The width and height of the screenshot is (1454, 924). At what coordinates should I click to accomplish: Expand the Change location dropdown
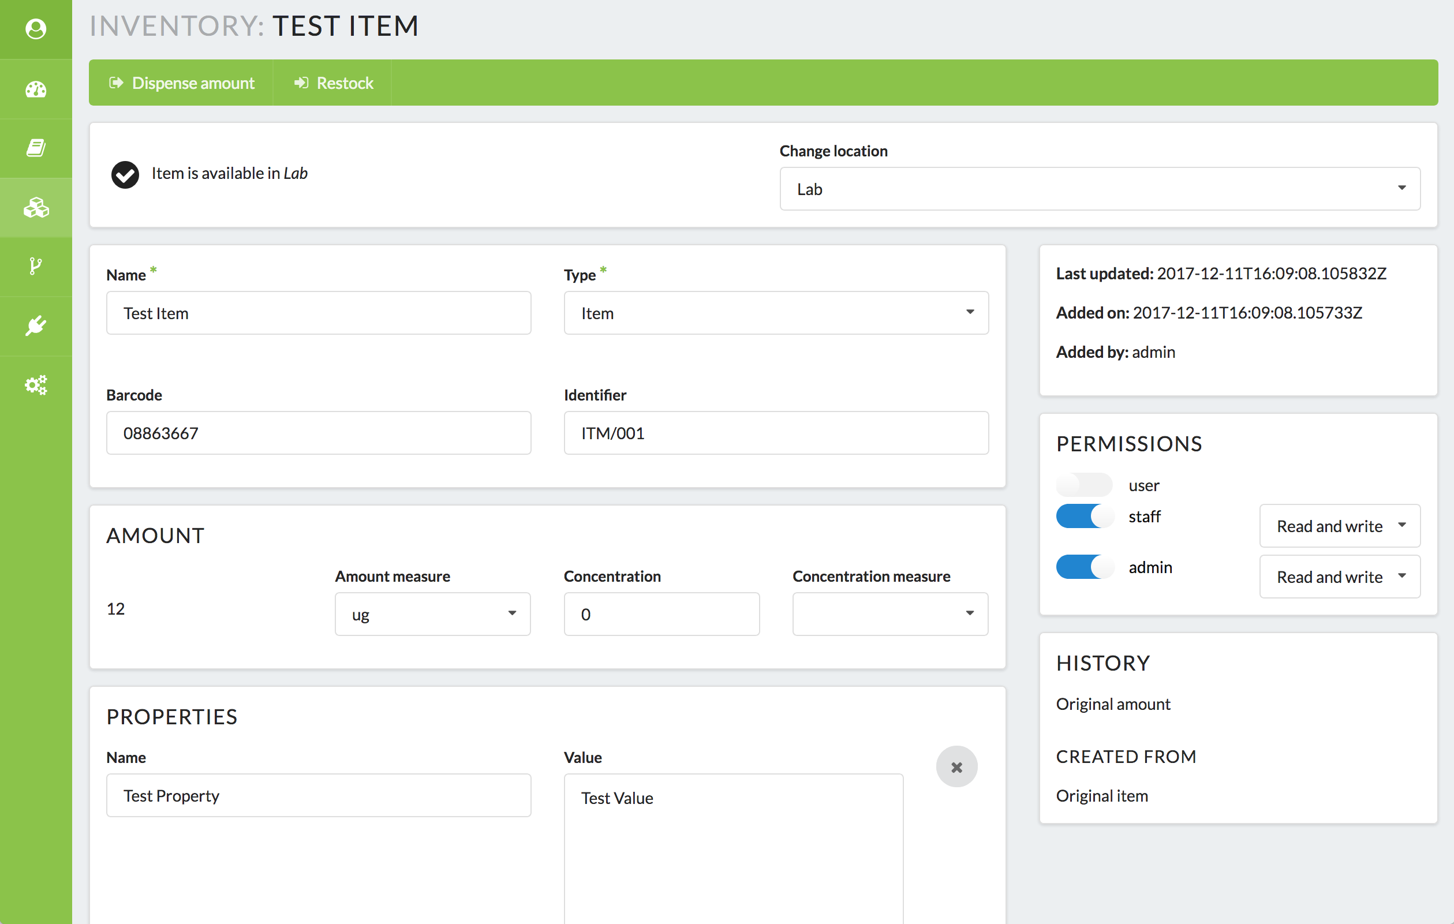1100,189
